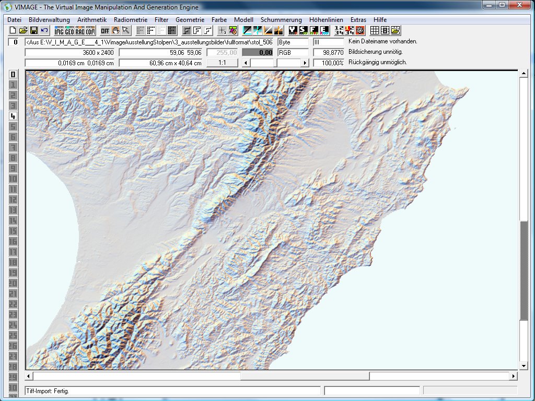535x401 pixels.
Task: Activate the hand pan tool
Action: (115, 30)
